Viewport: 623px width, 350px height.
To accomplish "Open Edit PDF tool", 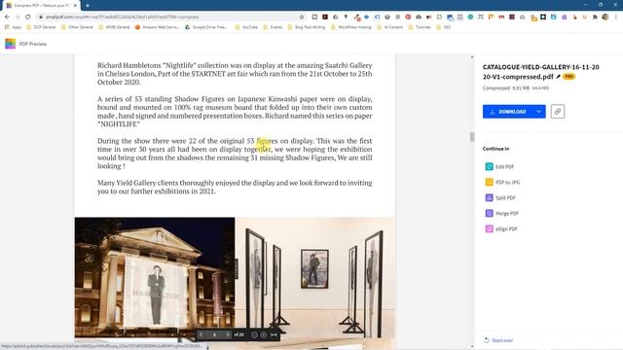I will (x=499, y=166).
